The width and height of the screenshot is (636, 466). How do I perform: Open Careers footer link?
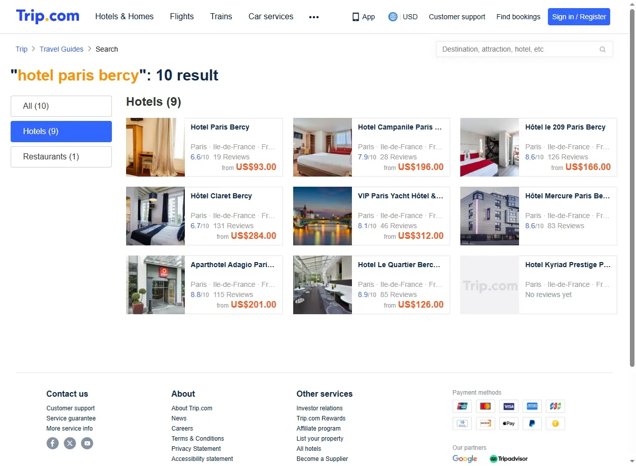coord(182,429)
